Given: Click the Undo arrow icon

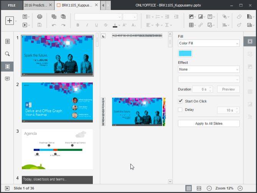Looking at the screenshot, I should (54, 25).
